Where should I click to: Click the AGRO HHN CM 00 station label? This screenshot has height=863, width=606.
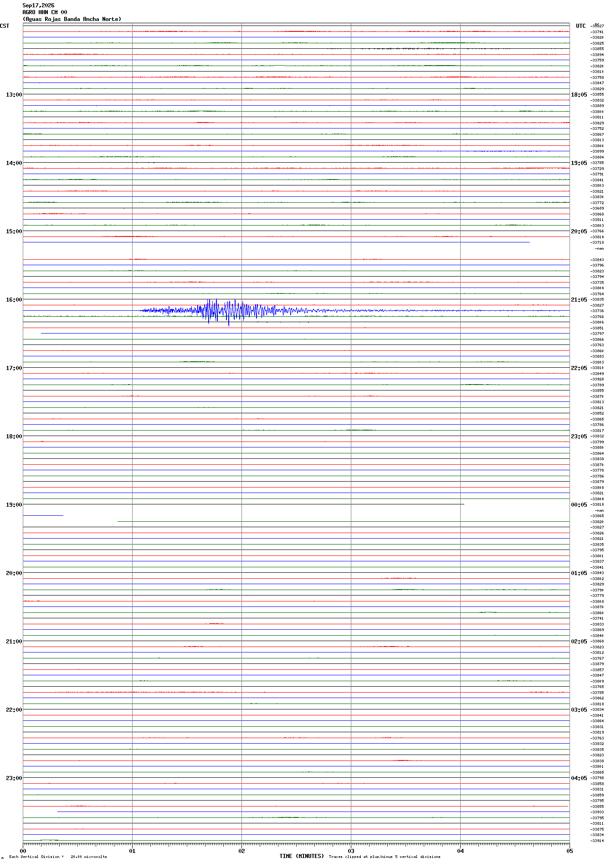[x=45, y=12]
